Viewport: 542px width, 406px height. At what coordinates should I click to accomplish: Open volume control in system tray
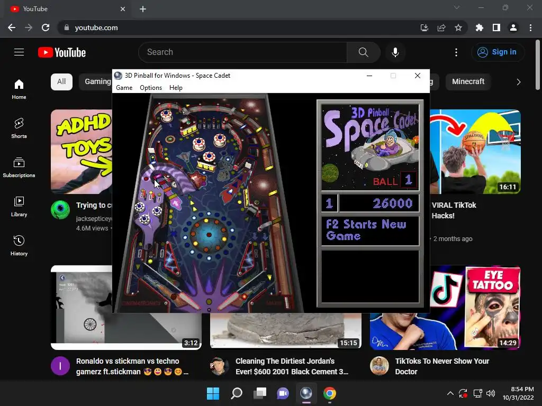point(490,393)
